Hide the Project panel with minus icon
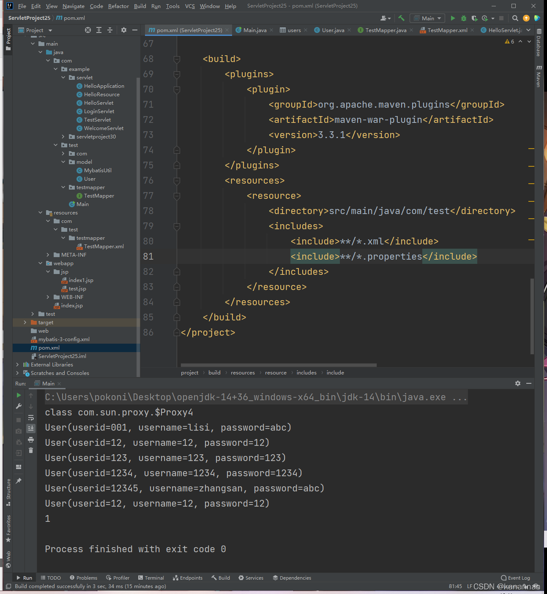 tap(135, 30)
